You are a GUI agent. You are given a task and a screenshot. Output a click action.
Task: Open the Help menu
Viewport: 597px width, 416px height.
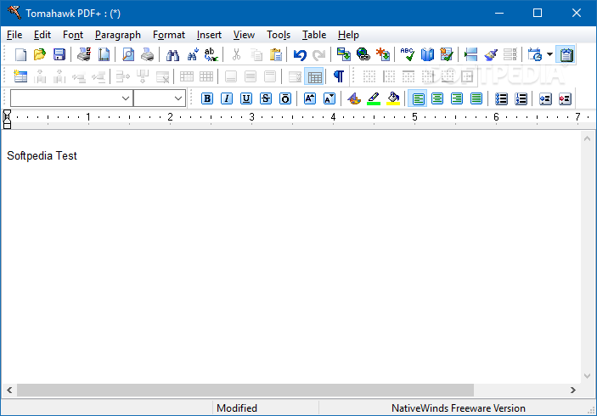(348, 35)
